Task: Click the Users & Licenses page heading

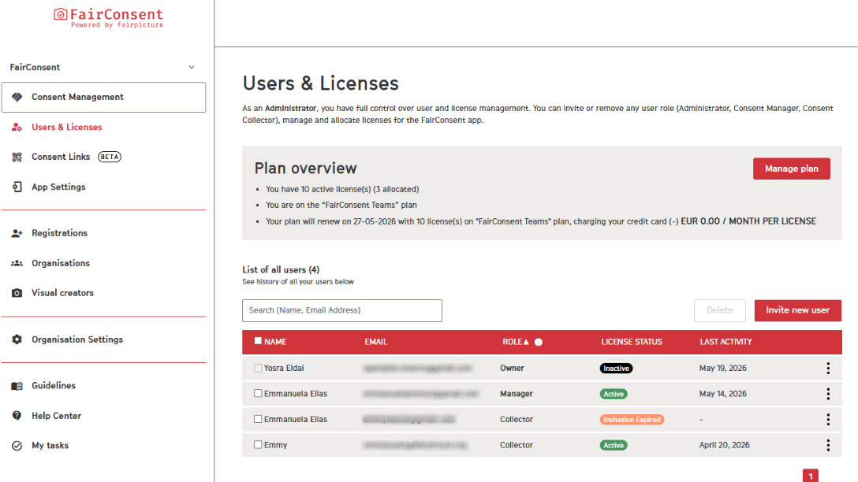Action: point(321,83)
